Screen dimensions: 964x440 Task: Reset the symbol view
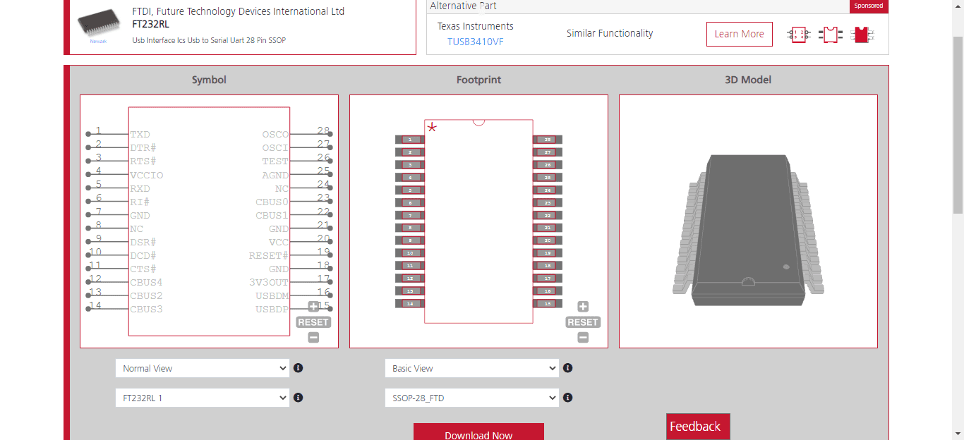(313, 322)
